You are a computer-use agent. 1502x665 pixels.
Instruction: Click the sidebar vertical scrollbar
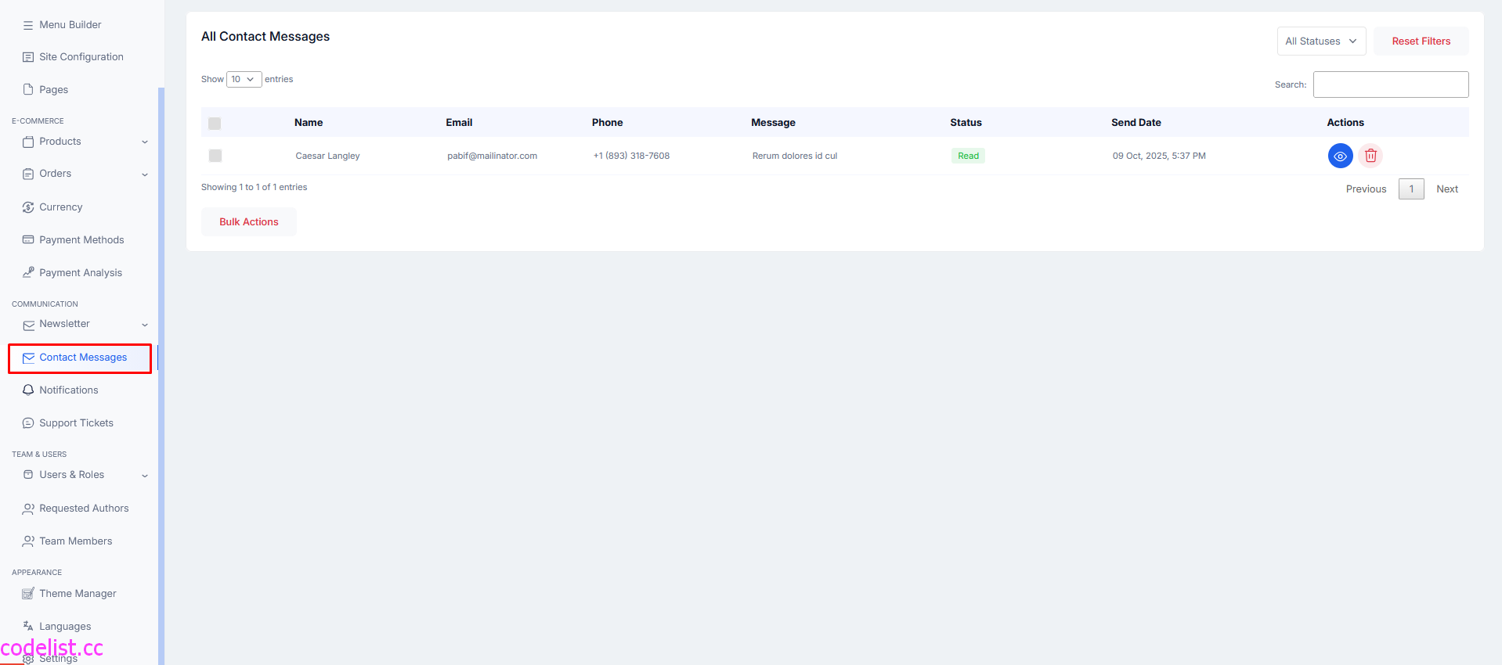161,376
